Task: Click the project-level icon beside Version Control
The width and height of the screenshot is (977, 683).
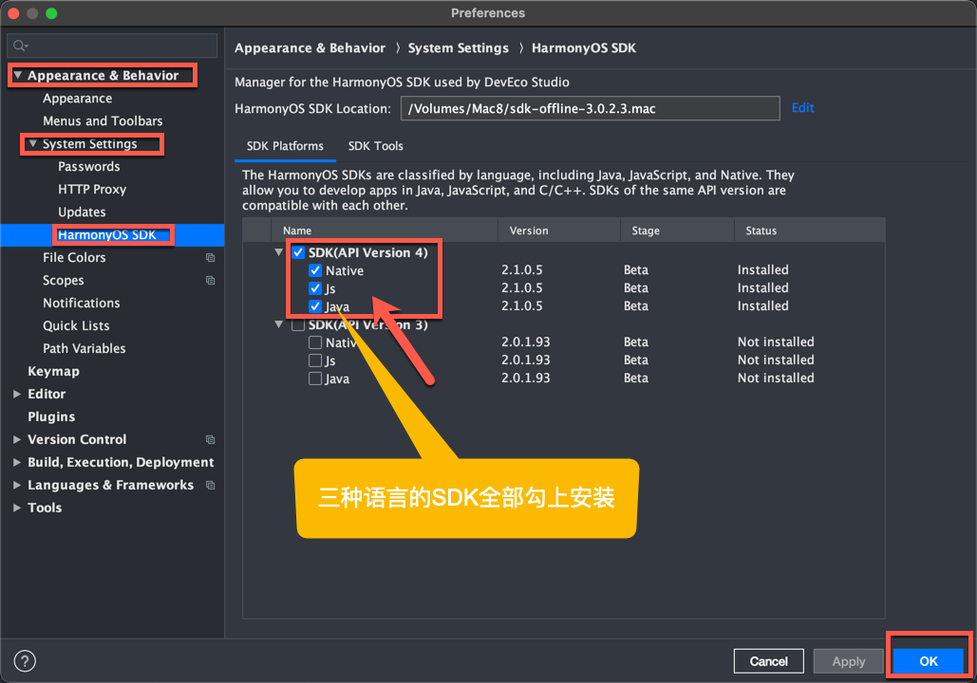Action: pyautogui.click(x=211, y=439)
